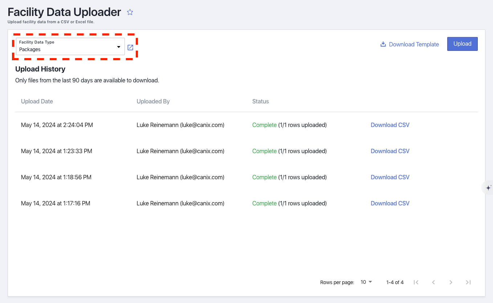
Task: Change rows per page from 10
Action: click(366, 282)
